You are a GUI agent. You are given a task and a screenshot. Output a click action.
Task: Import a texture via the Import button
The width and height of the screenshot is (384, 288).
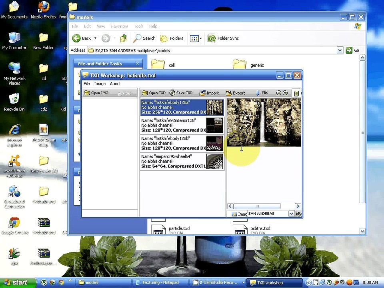pos(209,93)
